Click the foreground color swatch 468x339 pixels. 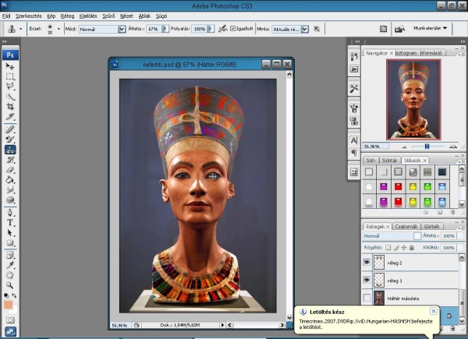pyautogui.click(x=8, y=305)
